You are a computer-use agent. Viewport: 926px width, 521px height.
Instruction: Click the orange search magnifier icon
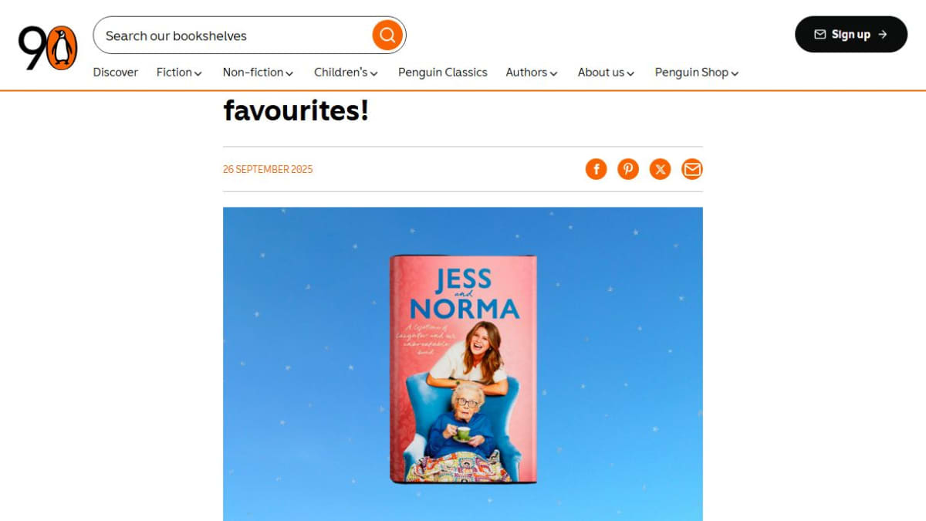pos(387,35)
